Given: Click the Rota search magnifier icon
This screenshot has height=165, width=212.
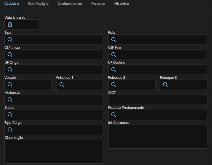Looking at the screenshot, I should click(114, 40).
